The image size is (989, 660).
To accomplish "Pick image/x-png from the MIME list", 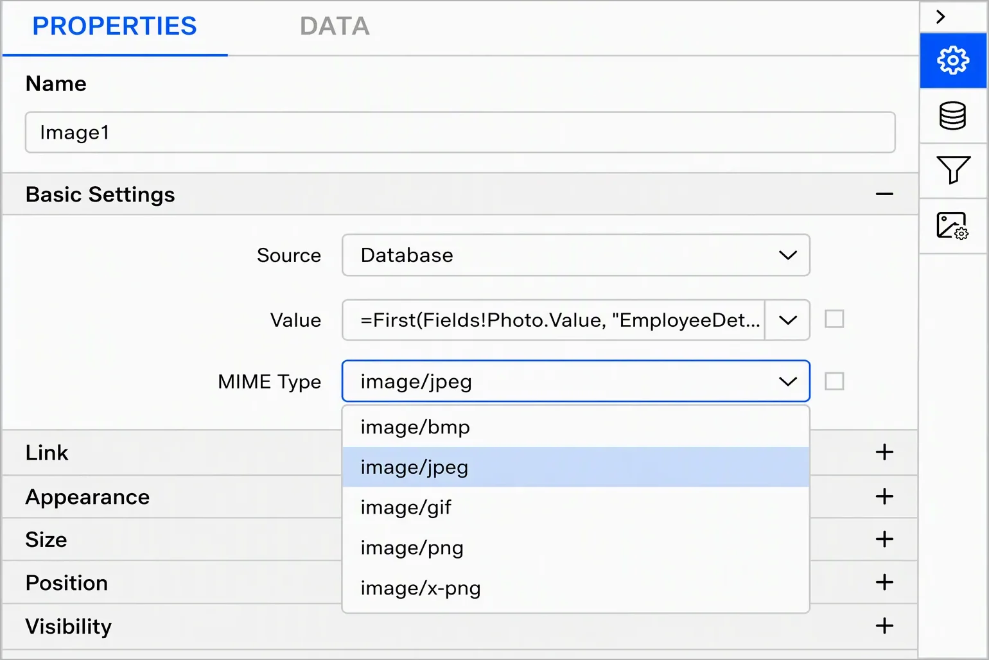I will point(576,588).
